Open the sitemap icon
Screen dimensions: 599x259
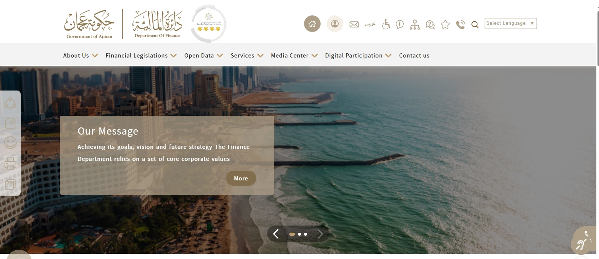tap(415, 25)
